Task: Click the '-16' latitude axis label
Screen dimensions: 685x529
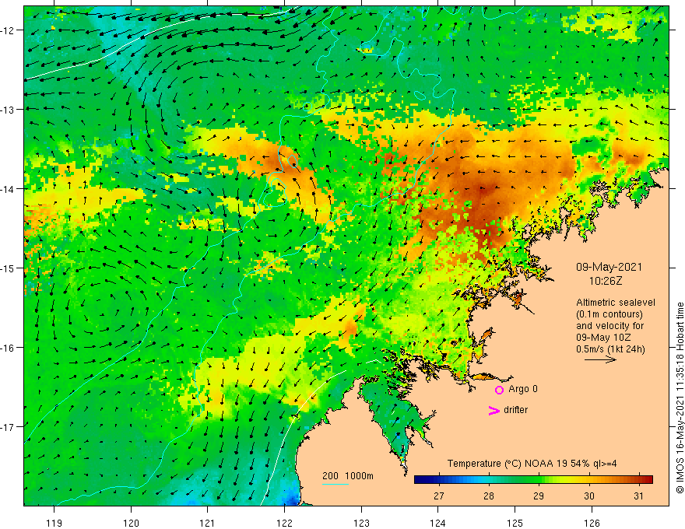Action: (x=8, y=348)
